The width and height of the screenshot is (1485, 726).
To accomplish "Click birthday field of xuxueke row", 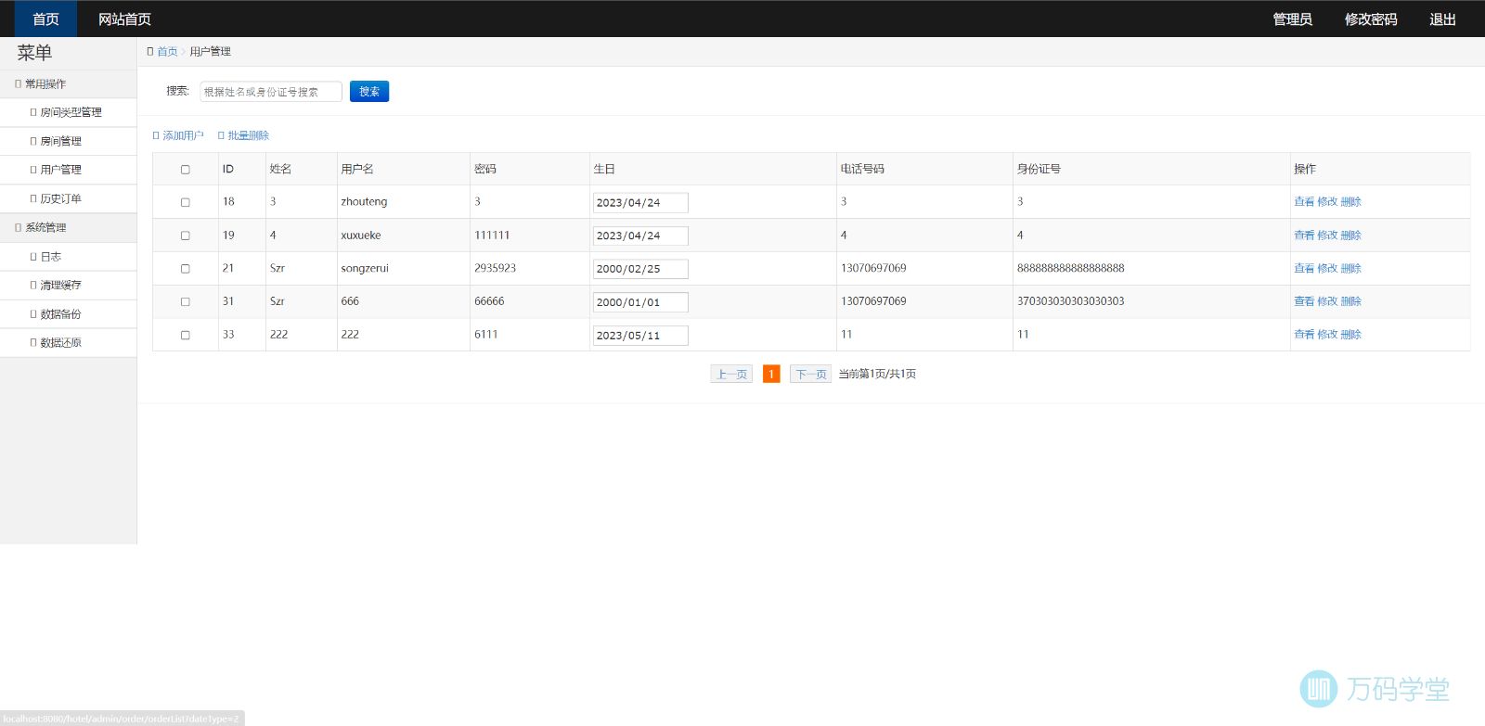I will pyautogui.click(x=640, y=236).
